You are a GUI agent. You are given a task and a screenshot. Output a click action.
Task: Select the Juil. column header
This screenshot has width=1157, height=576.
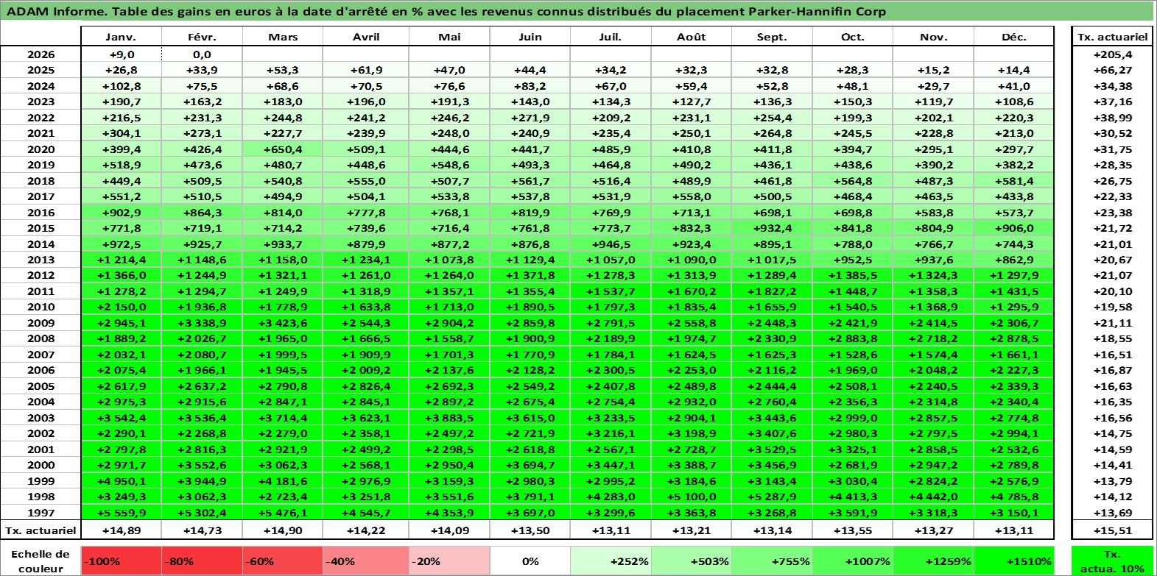(611, 37)
